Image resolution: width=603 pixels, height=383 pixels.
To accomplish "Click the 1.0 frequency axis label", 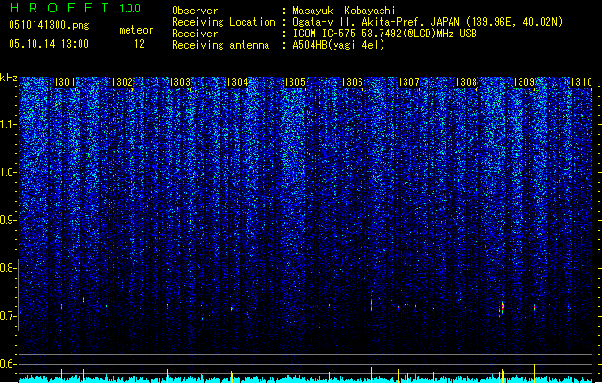I will [x=9, y=172].
